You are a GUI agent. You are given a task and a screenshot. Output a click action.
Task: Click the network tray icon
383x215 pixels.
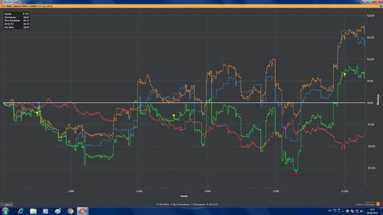[357, 211]
